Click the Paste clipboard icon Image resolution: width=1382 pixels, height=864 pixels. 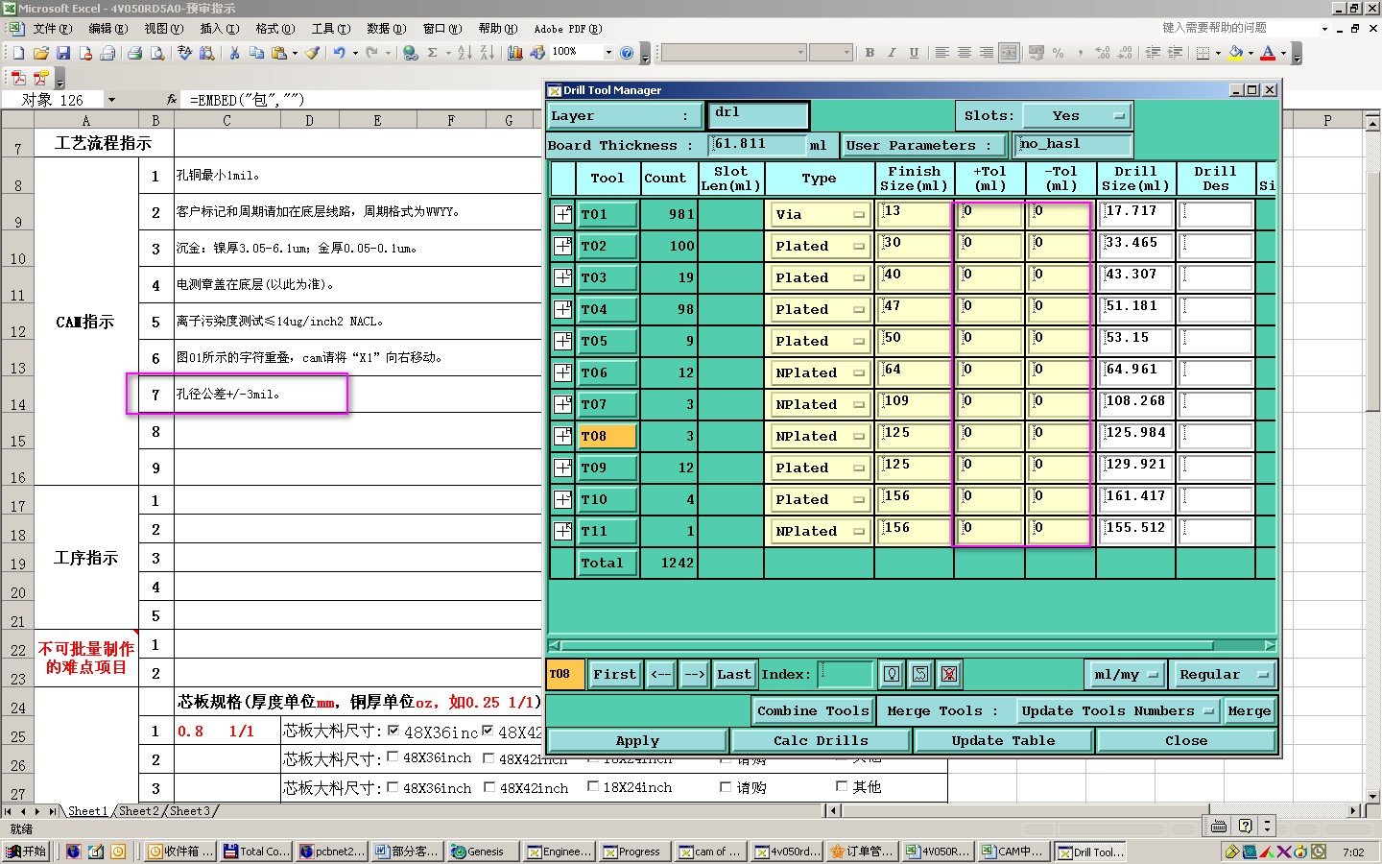(279, 53)
